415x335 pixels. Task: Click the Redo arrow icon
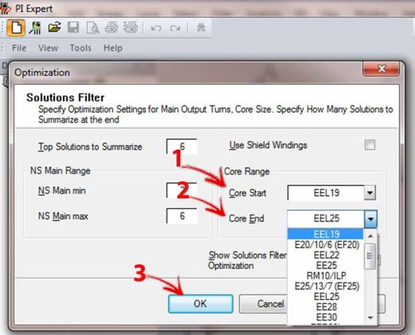(175, 28)
